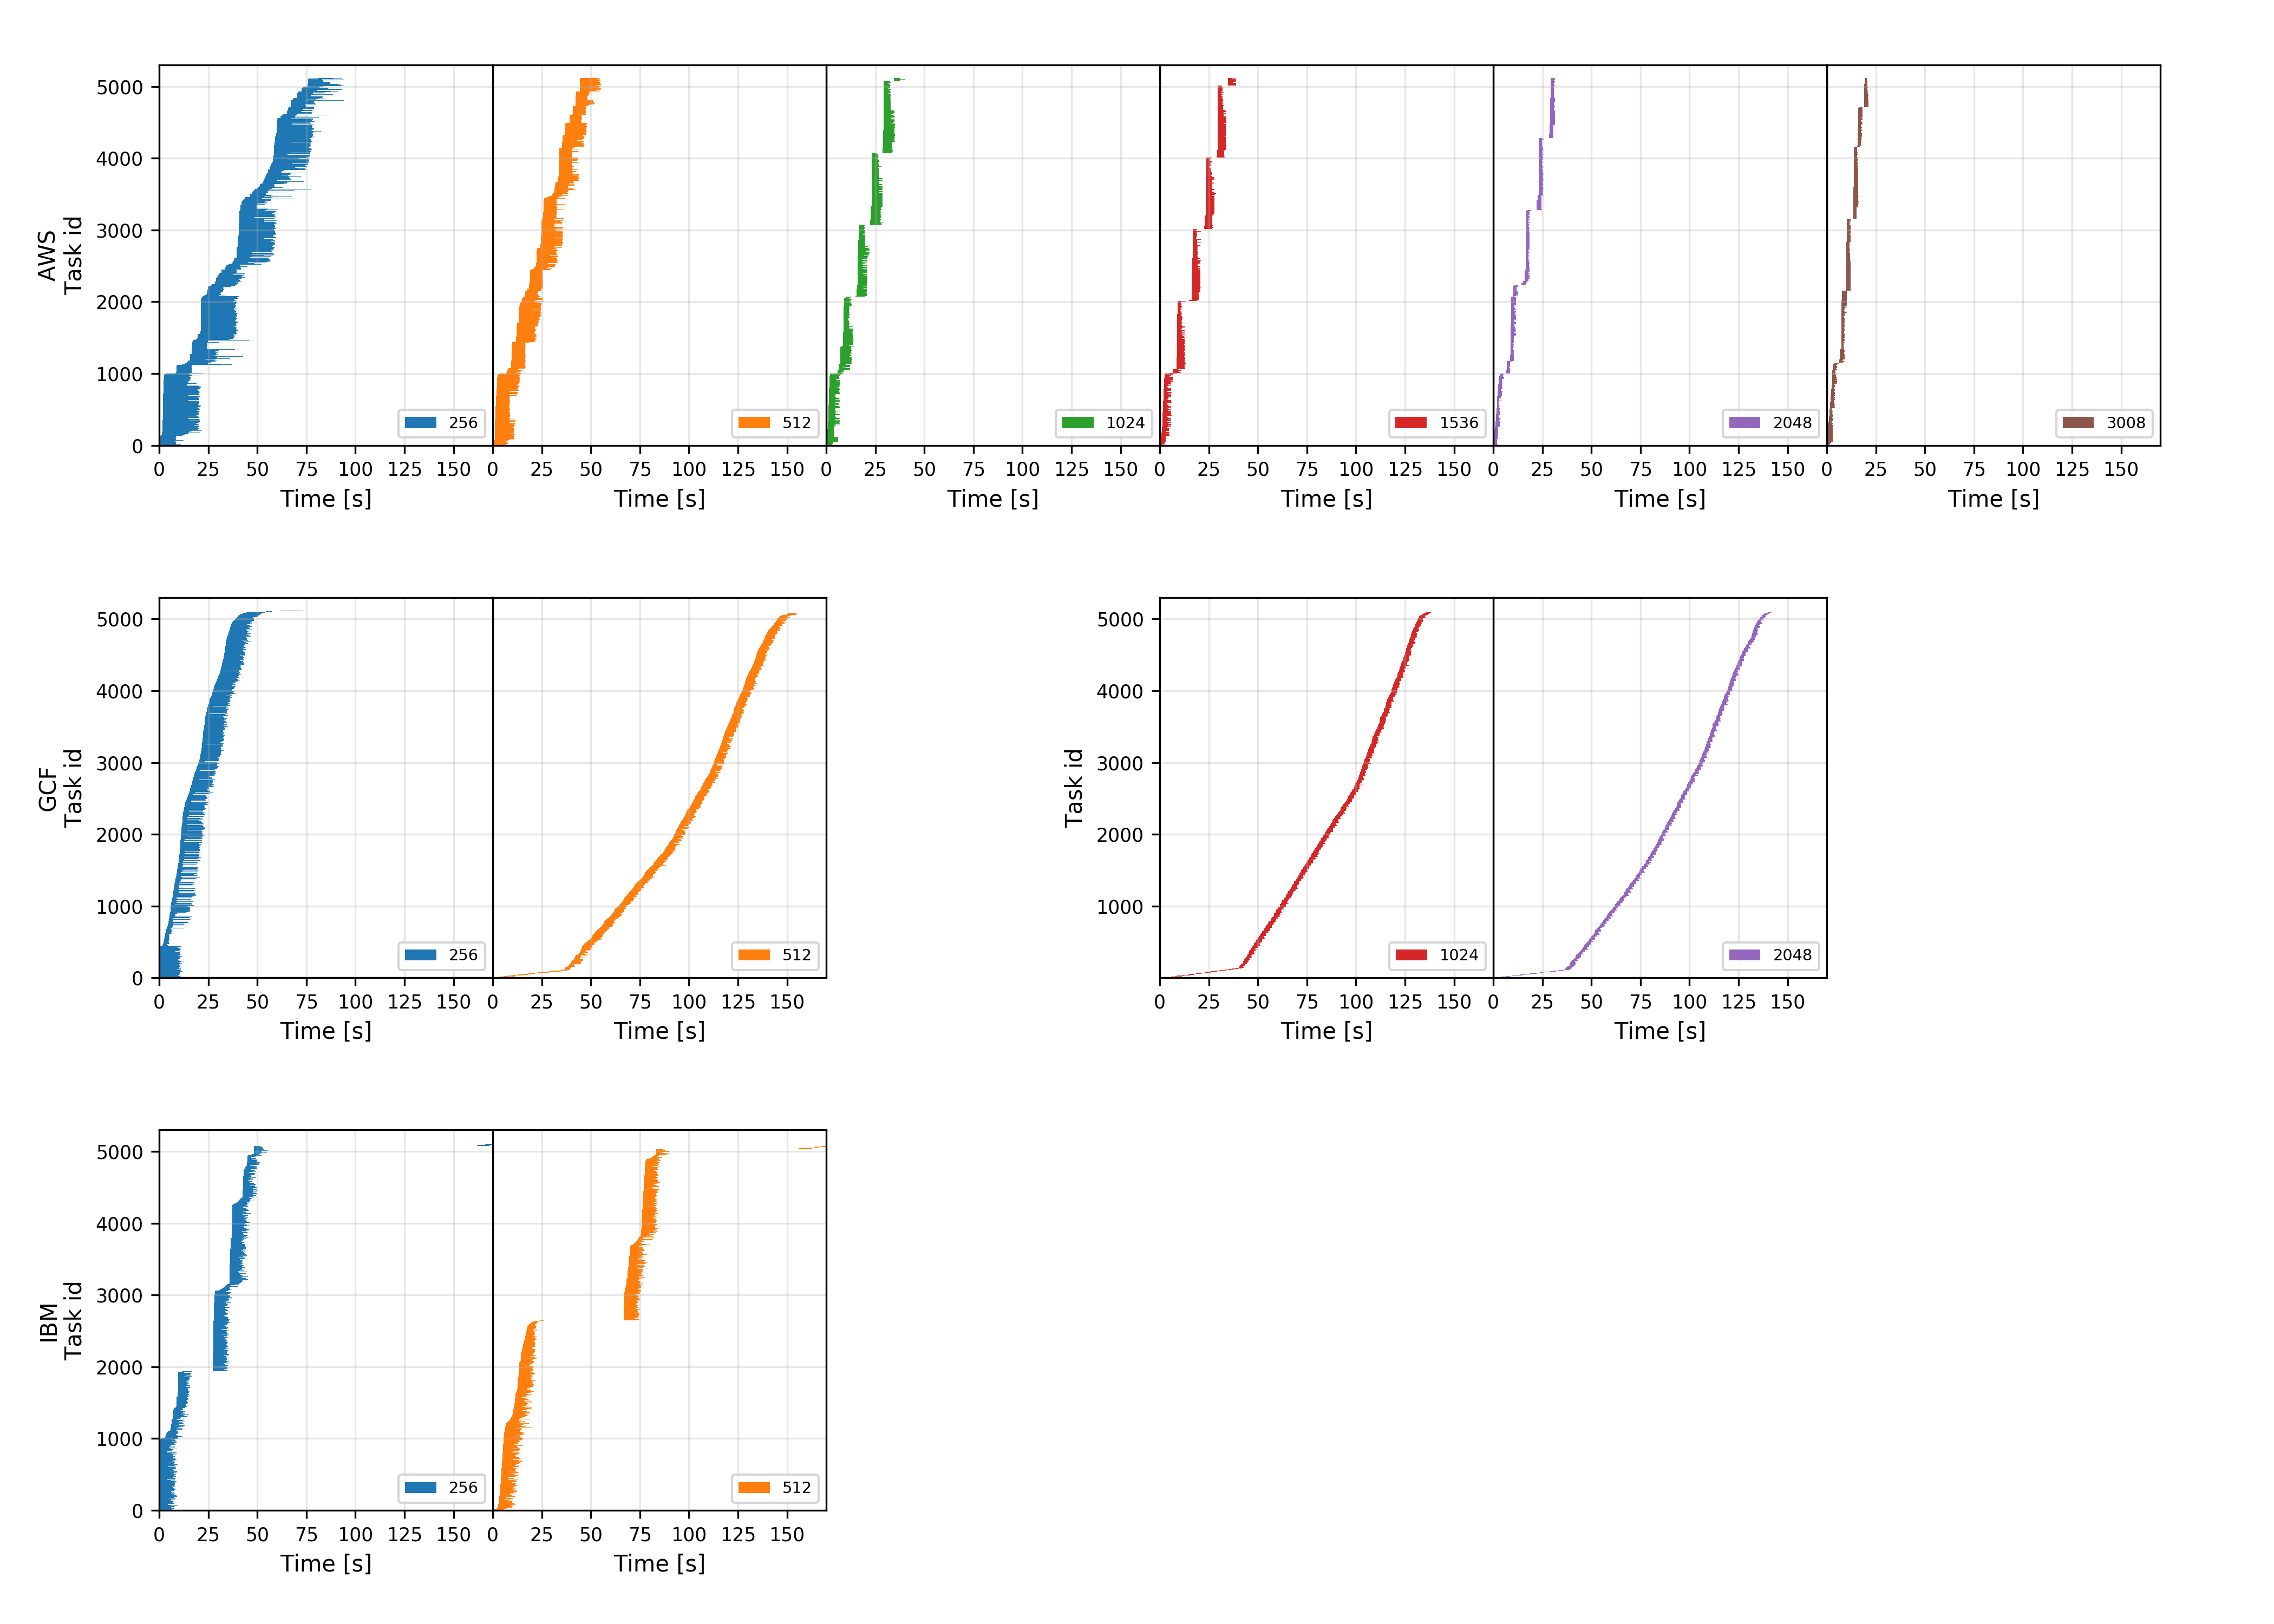Click the brown 3008 legend swatch
2274x1624 pixels.
tap(2077, 423)
